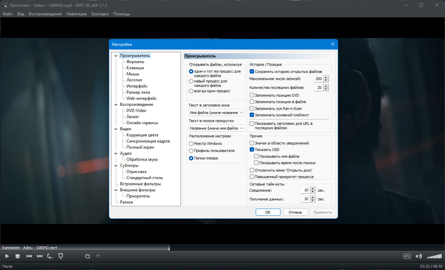Open the Закладки menu
The height and width of the screenshot is (270, 445).
100,14
